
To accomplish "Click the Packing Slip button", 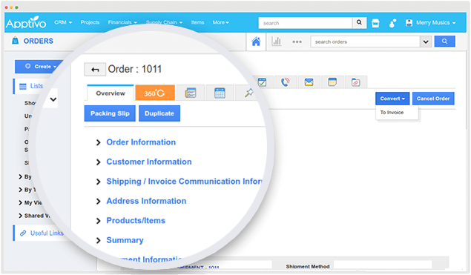I will (x=110, y=113).
